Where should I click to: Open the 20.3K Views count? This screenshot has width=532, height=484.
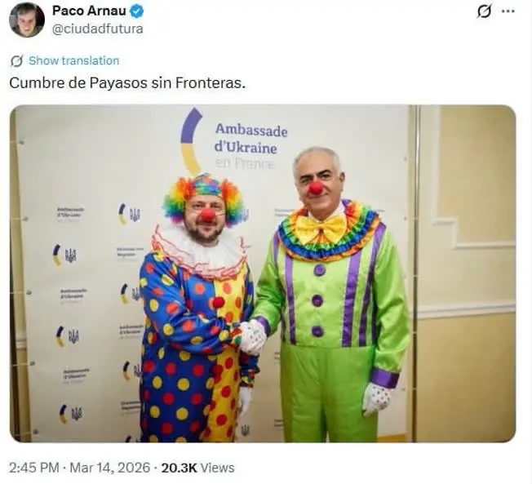(x=197, y=468)
